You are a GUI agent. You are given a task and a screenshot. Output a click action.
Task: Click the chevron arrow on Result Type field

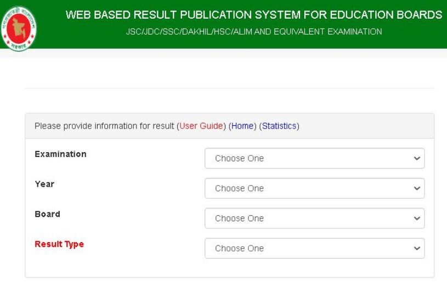point(416,248)
